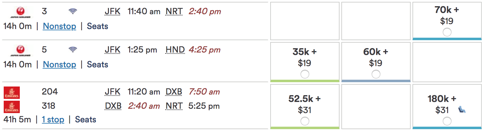This screenshot has height=131, width=483.
Task: View Seats for Japan Airlines flight 3
Action: click(97, 26)
